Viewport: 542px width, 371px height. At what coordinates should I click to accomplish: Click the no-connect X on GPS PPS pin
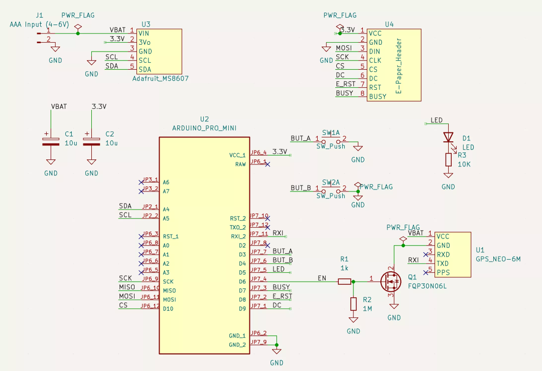426,273
